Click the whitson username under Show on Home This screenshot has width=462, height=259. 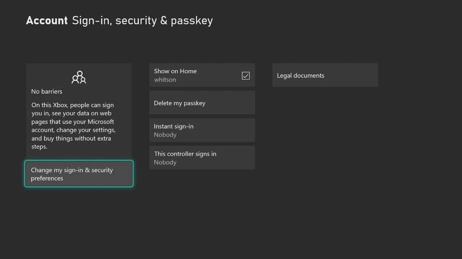[165, 79]
